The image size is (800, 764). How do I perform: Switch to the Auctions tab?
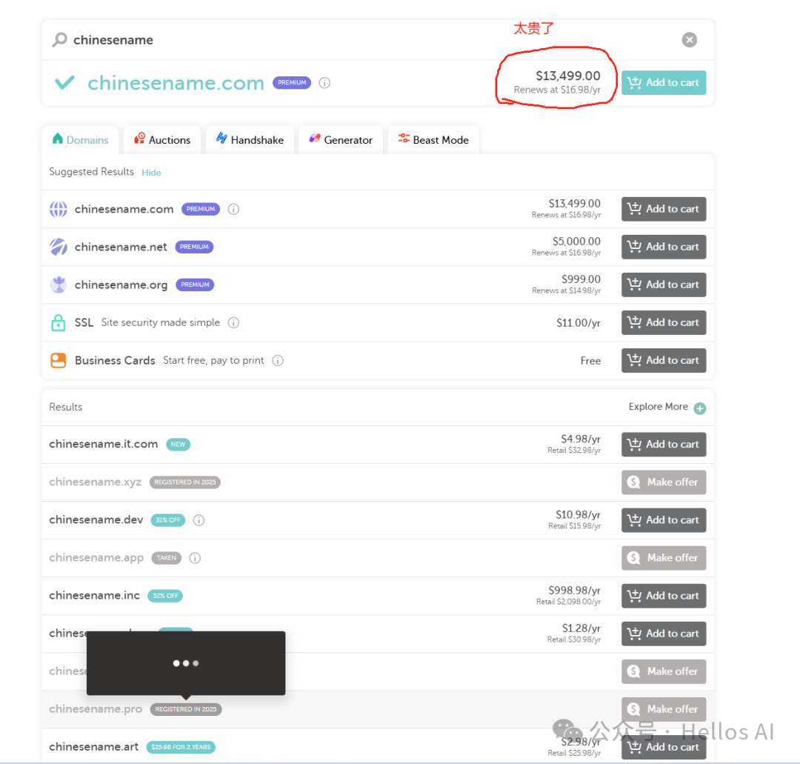pyautogui.click(x=162, y=140)
